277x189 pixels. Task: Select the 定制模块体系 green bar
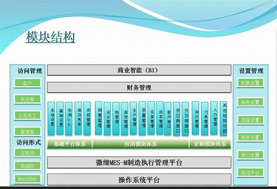(210, 144)
